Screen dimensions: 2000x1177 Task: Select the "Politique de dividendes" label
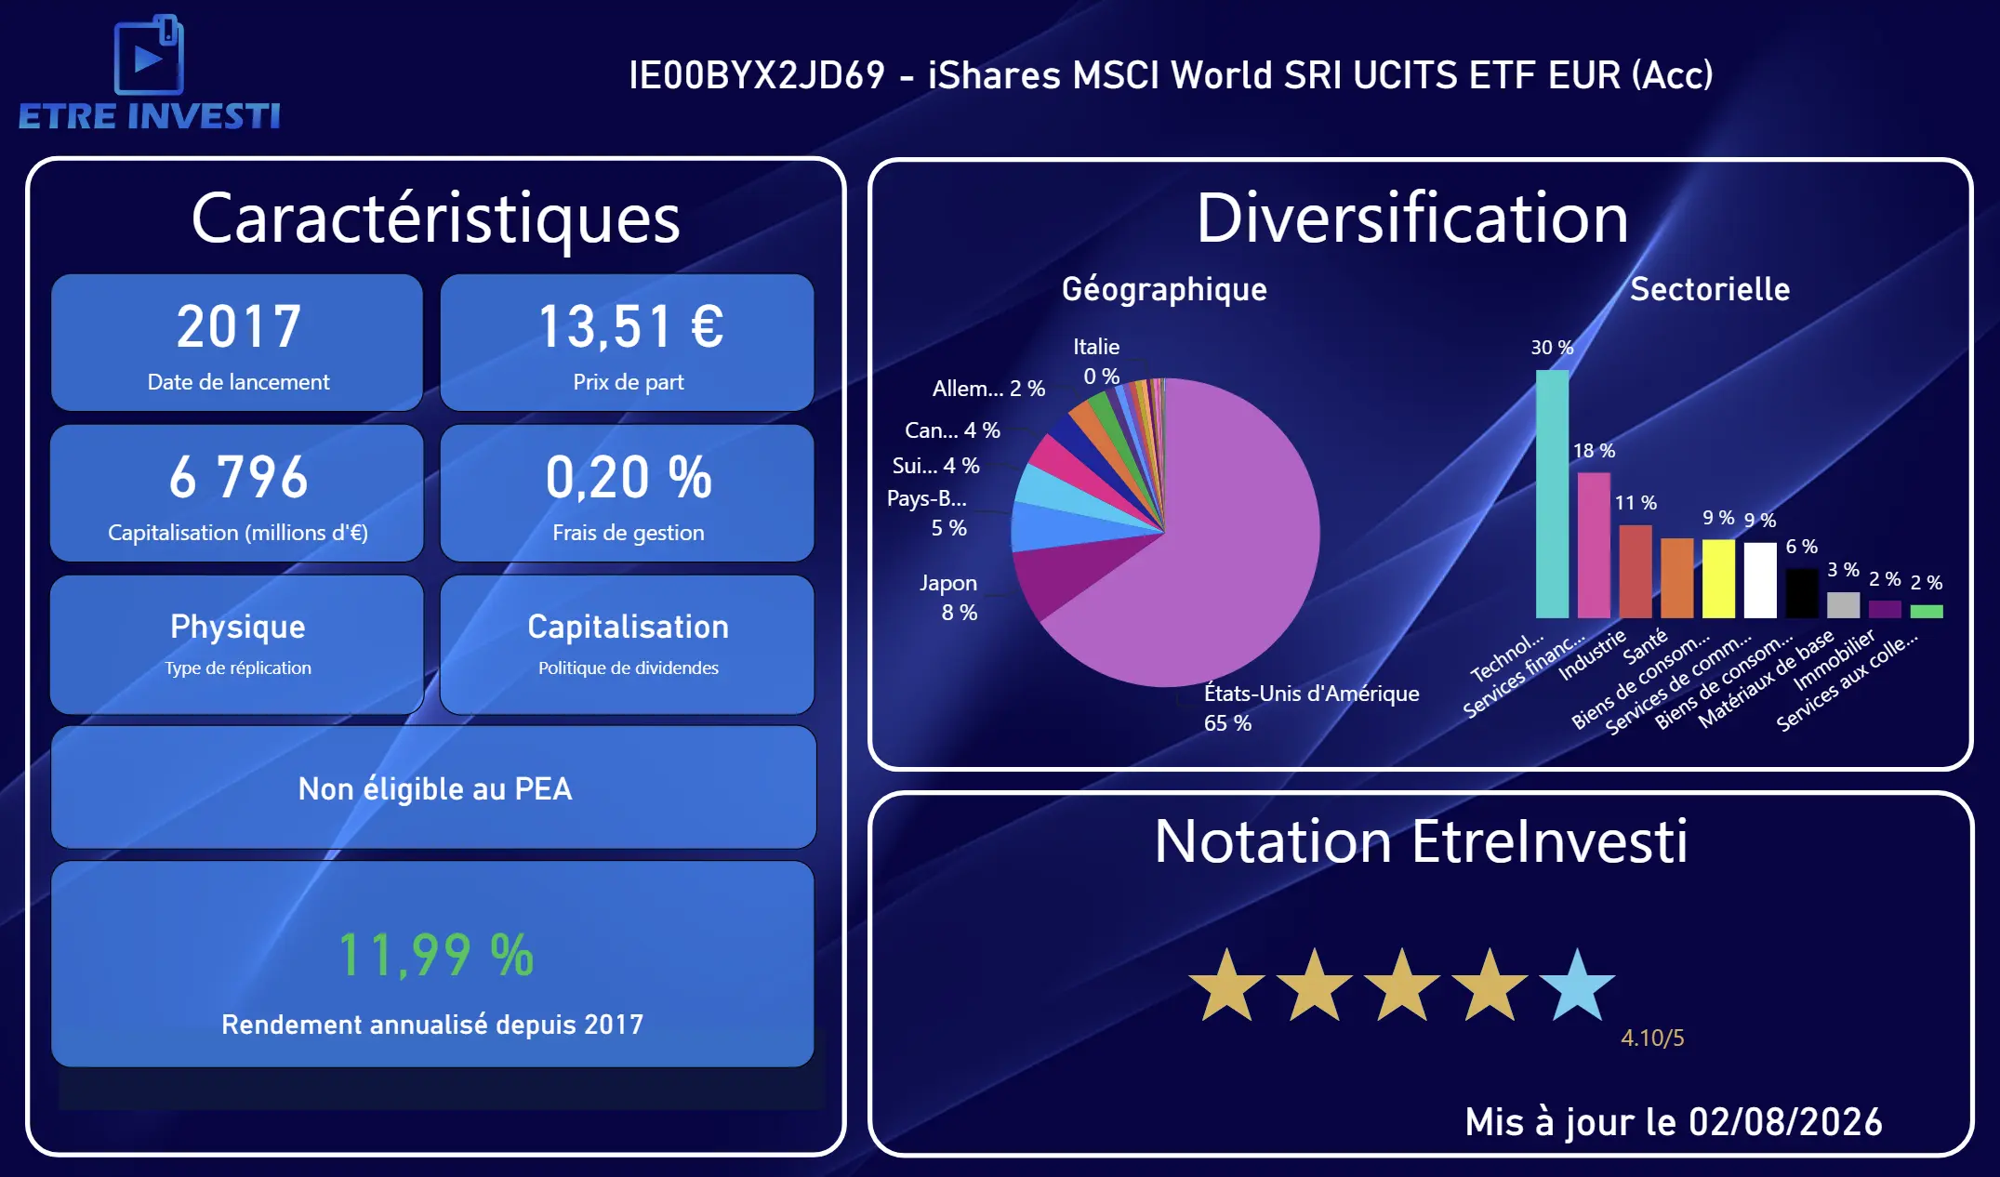click(629, 668)
